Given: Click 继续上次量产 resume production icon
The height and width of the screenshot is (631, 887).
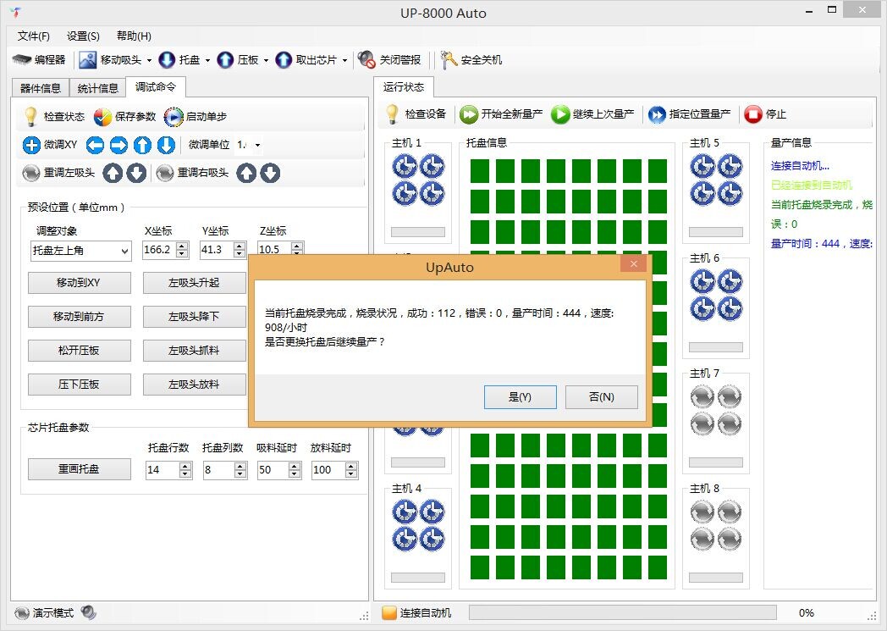Looking at the screenshot, I should (x=560, y=114).
